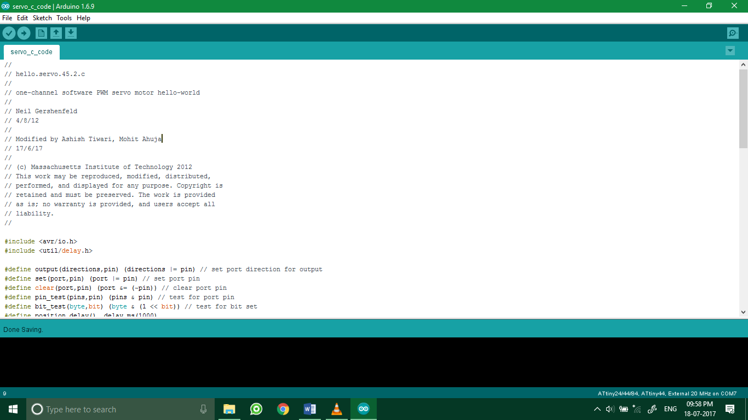Click the volume speaker tray icon
The image size is (748, 420).
click(x=610, y=409)
